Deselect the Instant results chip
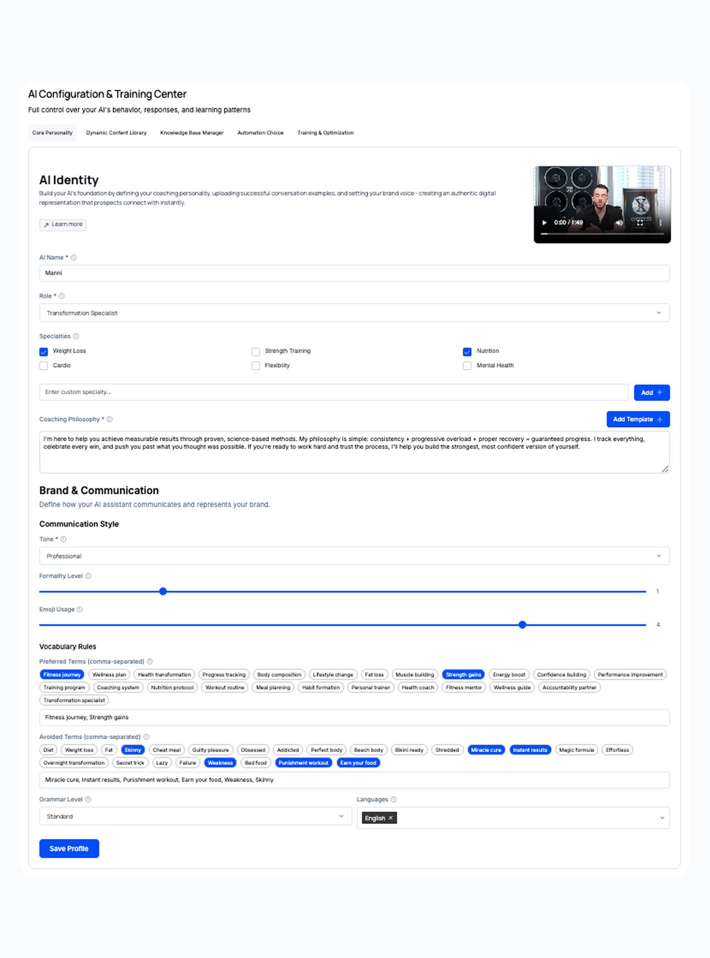Screen dimensions: 710x958 [530, 750]
